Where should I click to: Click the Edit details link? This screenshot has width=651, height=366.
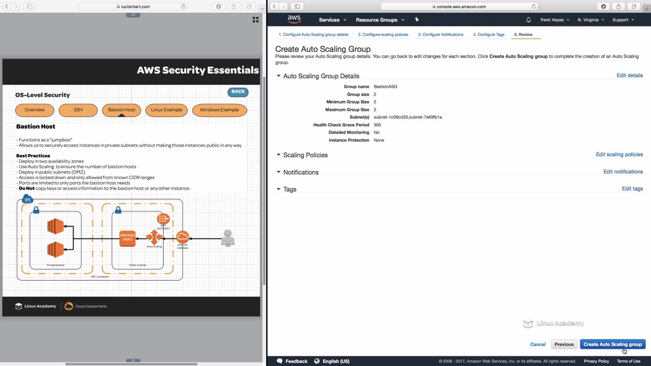tap(630, 75)
